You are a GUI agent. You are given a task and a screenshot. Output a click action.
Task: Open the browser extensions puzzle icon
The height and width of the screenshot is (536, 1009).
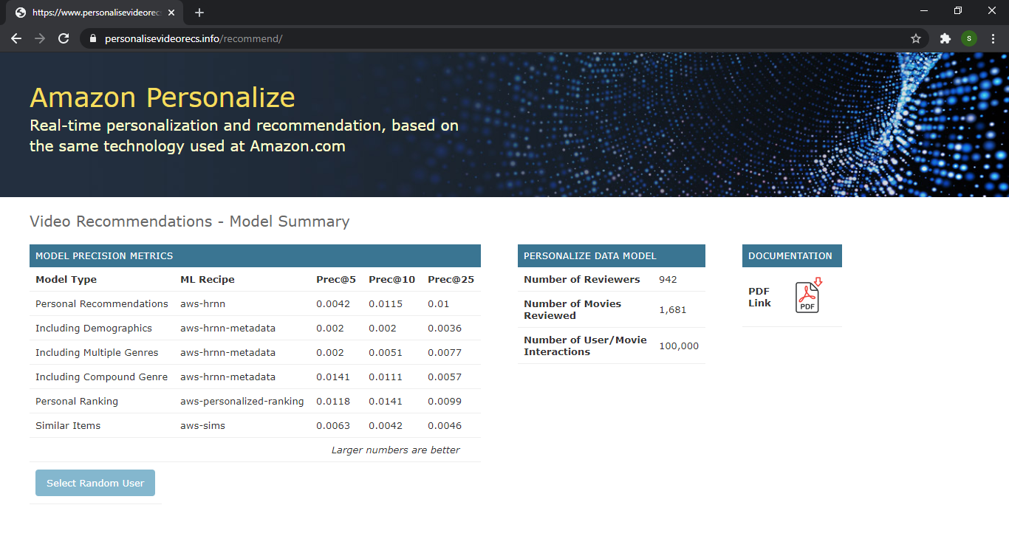[945, 38]
